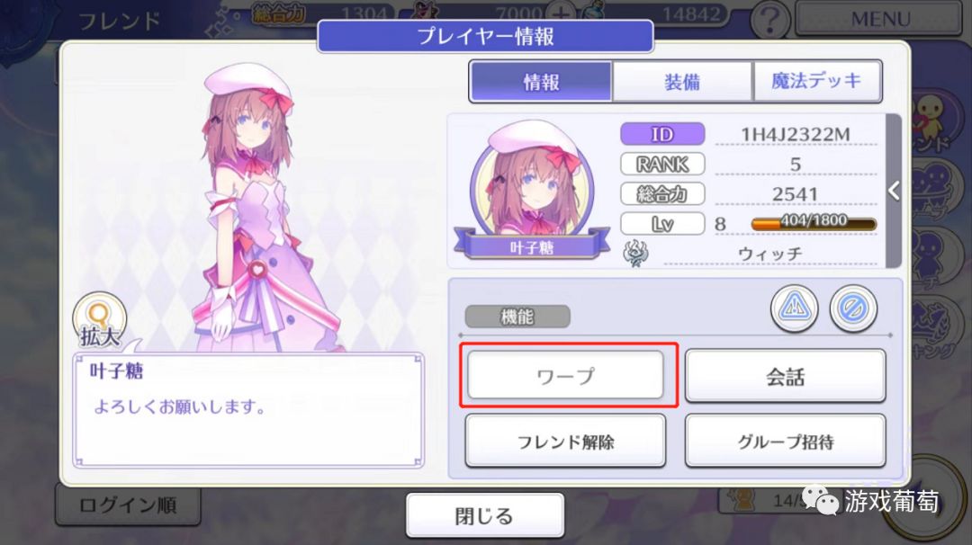Close the dialog with 閉じる

tap(485, 514)
